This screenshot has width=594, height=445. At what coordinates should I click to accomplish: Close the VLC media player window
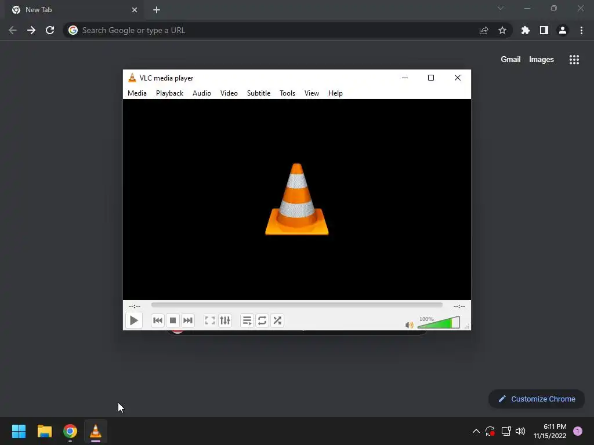click(458, 78)
